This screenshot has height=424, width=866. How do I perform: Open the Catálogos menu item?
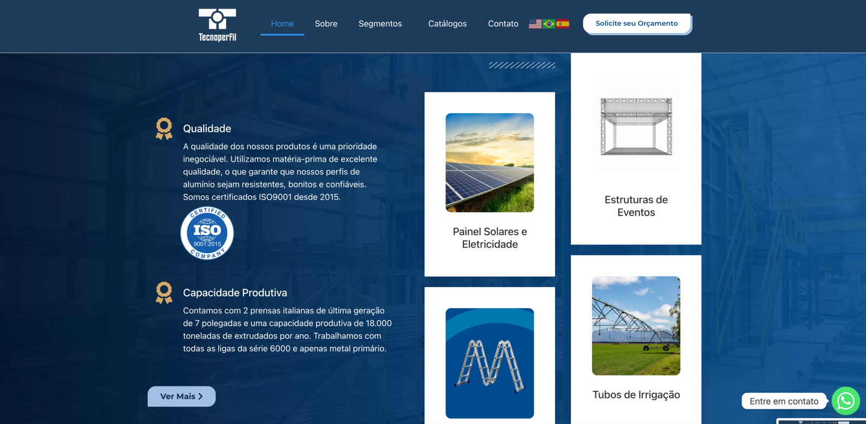click(x=447, y=24)
